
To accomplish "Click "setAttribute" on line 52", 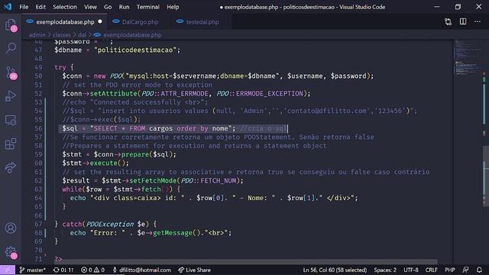I will click(113, 93).
